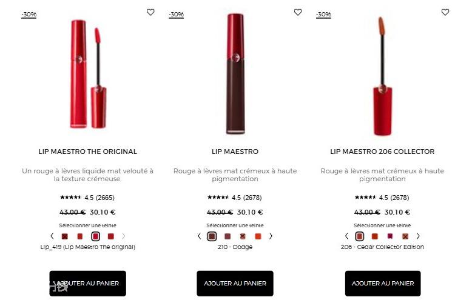Add middle Lip Maestro product to wishlist heart
The height and width of the screenshot is (300, 472).
(298, 12)
